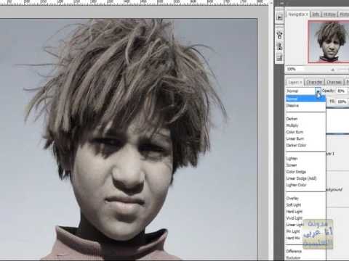The image size is (349, 261).
Task: Choose Color Burn blend mode
Action: point(305,132)
